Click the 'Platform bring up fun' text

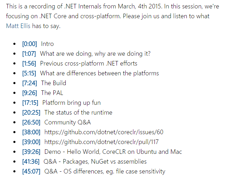(x=72, y=103)
